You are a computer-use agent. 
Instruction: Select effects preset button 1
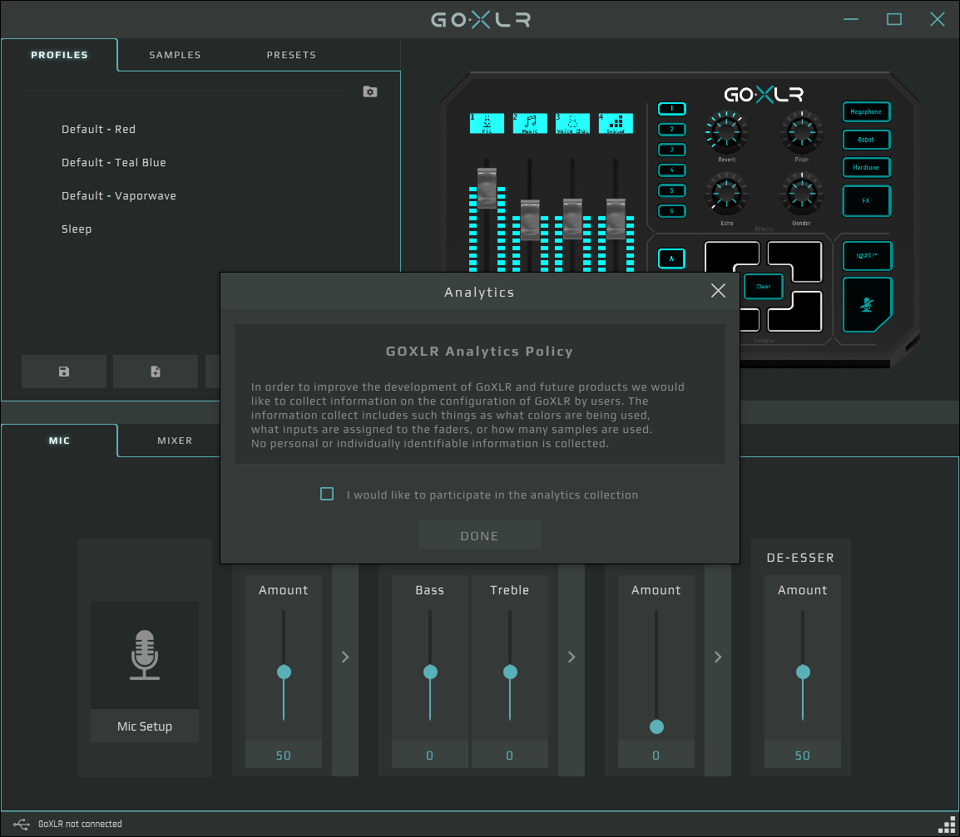pos(671,109)
